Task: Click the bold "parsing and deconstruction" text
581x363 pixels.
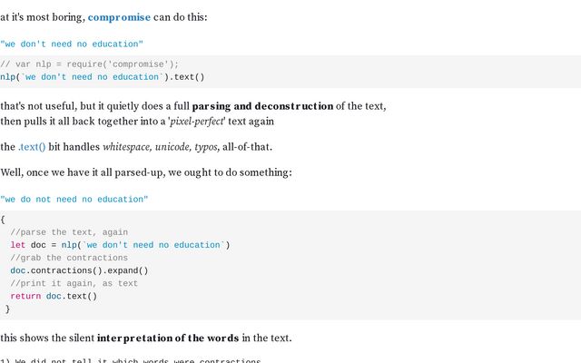Action: [x=262, y=106]
